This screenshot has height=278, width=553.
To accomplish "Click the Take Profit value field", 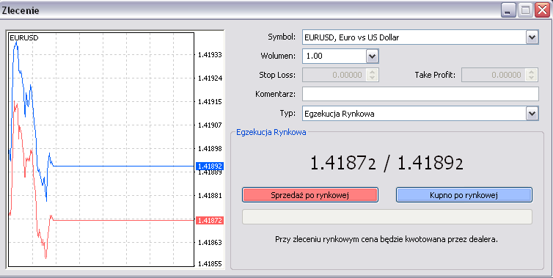I will 494,75.
